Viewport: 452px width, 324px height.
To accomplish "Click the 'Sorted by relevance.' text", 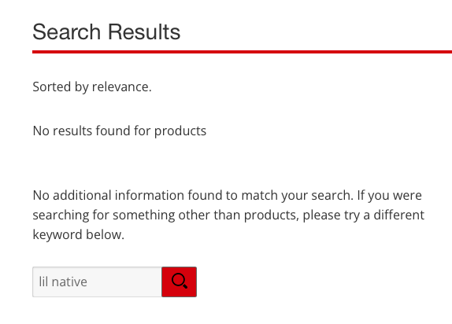I will pyautogui.click(x=92, y=87).
